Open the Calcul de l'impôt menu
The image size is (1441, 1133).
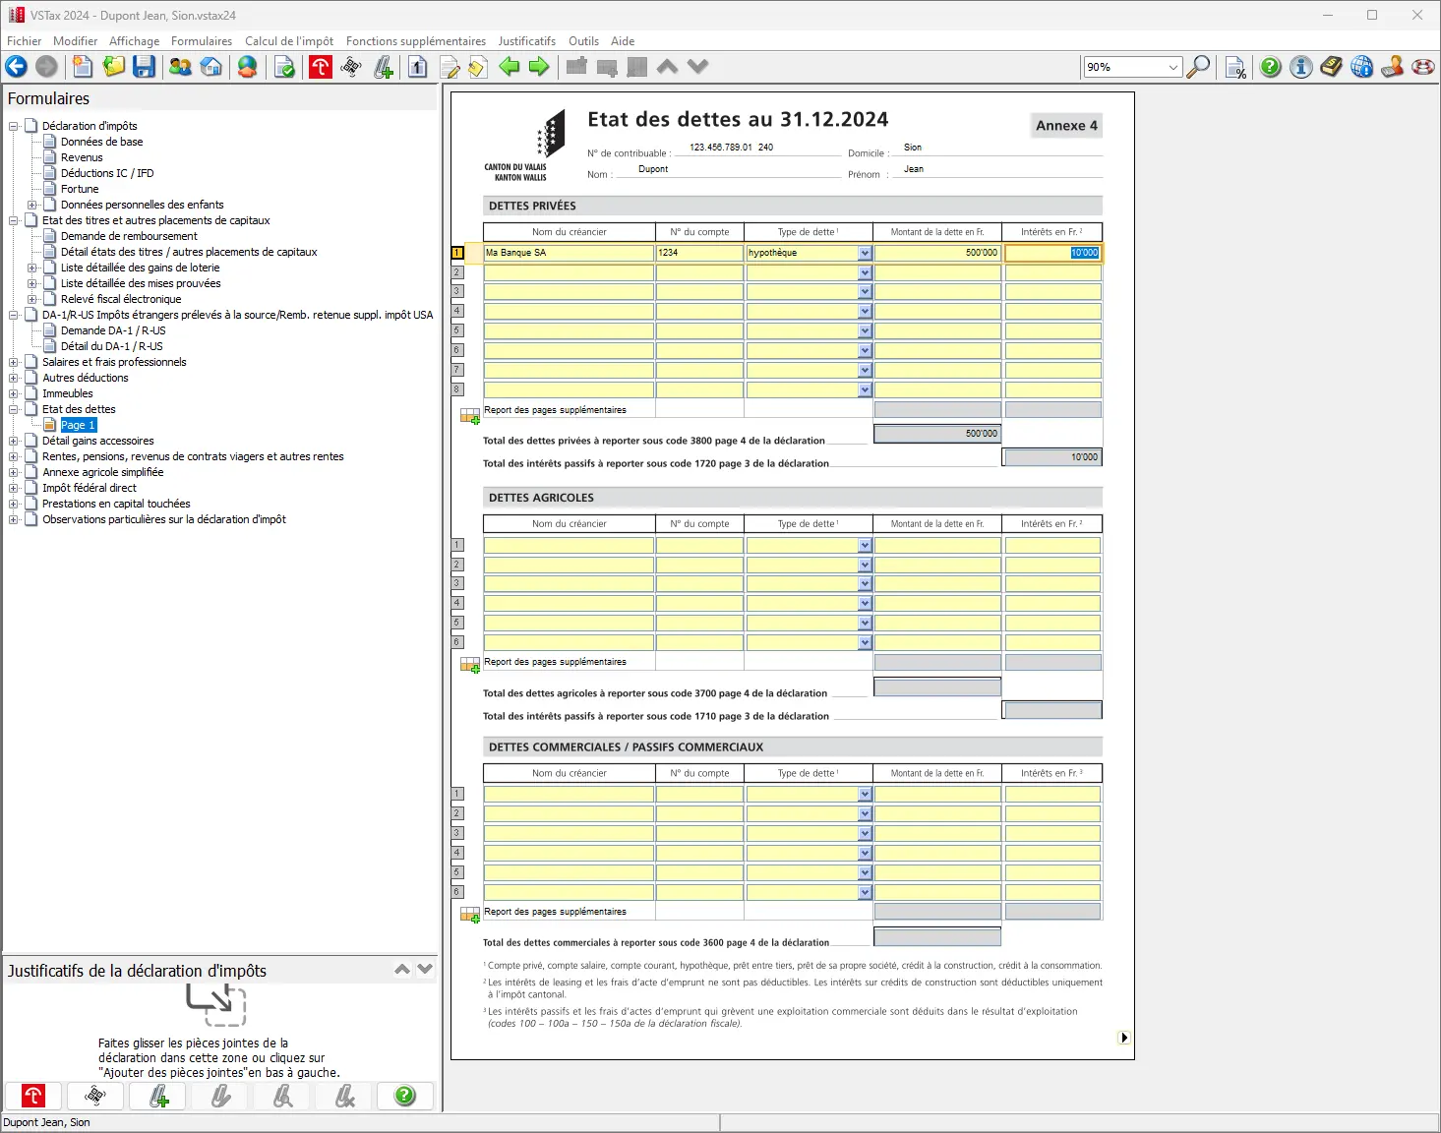pos(288,41)
